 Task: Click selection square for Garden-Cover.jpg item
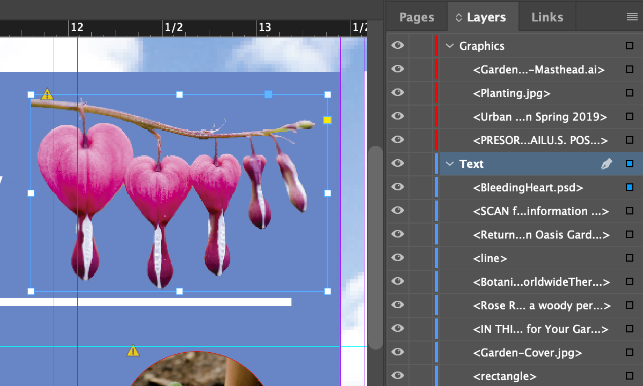click(630, 352)
